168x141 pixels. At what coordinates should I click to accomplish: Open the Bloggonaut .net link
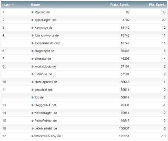coord(45,105)
